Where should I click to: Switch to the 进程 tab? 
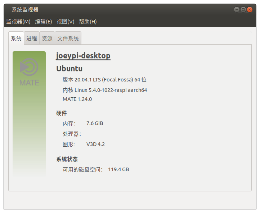(x=32, y=38)
